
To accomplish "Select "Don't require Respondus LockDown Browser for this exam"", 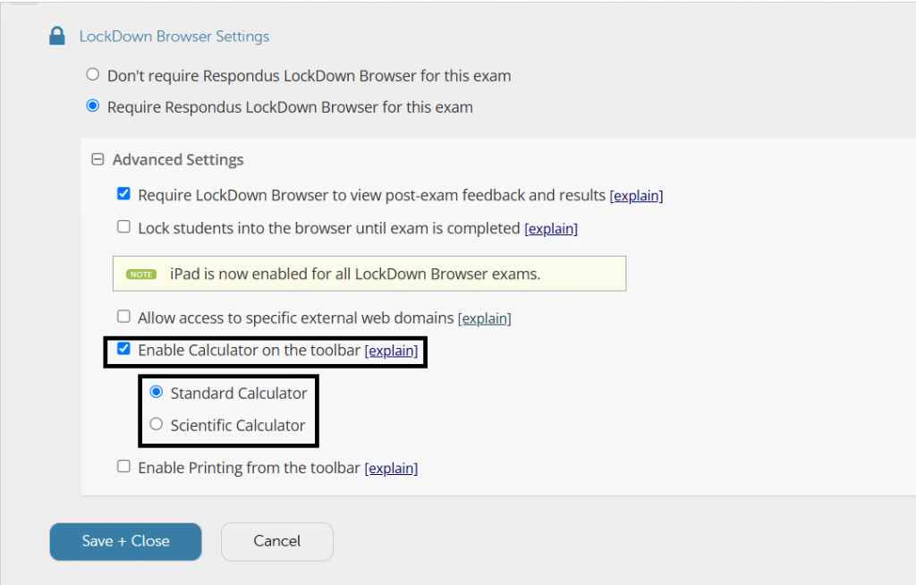I will [x=93, y=74].
